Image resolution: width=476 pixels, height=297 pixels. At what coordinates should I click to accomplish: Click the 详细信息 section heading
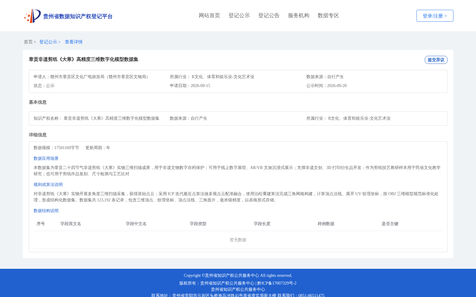pyautogui.click(x=38, y=135)
